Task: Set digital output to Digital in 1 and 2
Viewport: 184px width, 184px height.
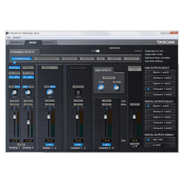Action: [x=160, y=117]
